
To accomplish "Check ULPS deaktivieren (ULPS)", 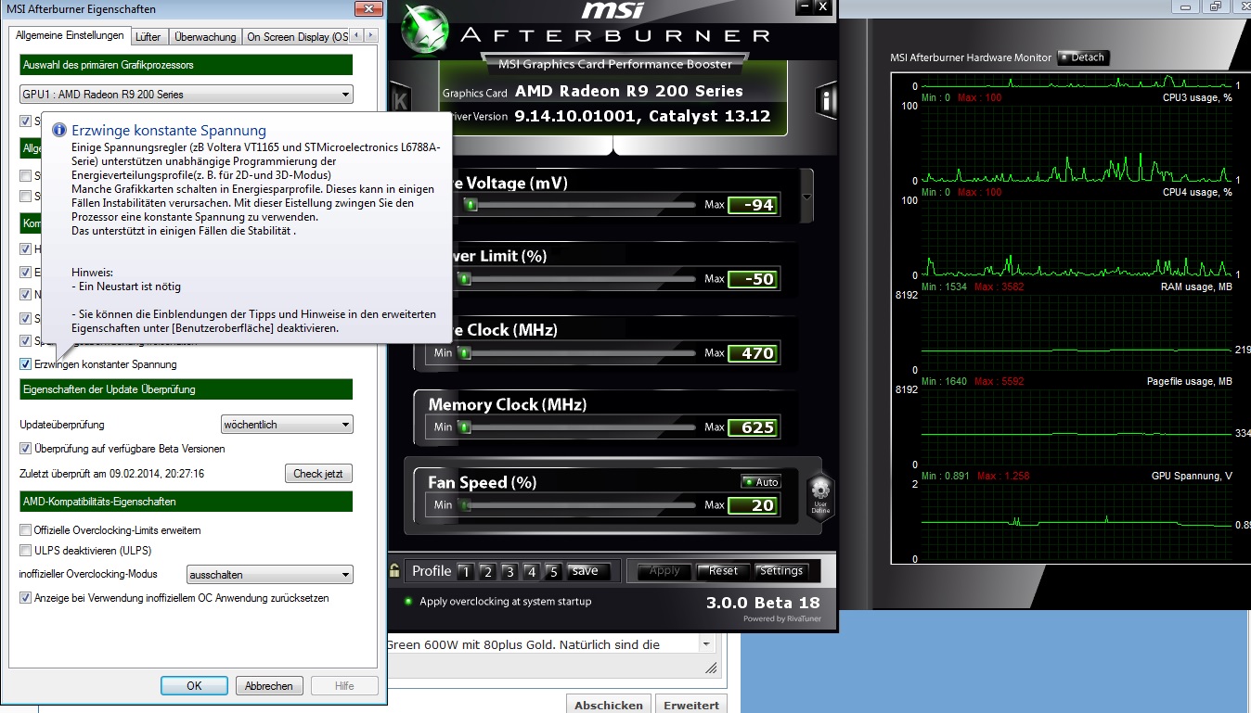I will click(x=25, y=551).
